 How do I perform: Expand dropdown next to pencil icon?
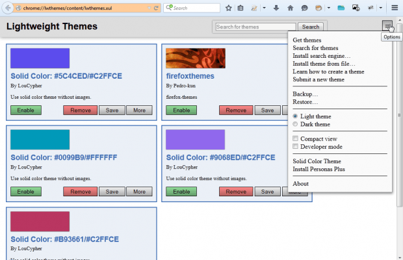tap(264, 8)
